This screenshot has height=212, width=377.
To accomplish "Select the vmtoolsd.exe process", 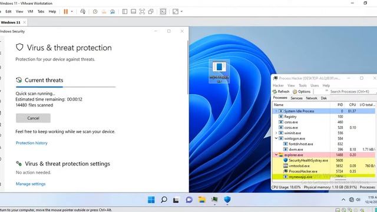I will pyautogui.click(x=323, y=166).
